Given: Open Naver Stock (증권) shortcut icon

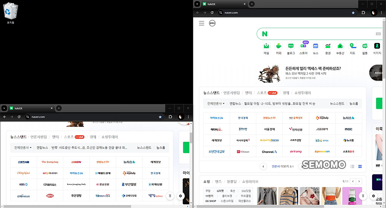Looking at the screenshot, I should [x=328, y=48].
